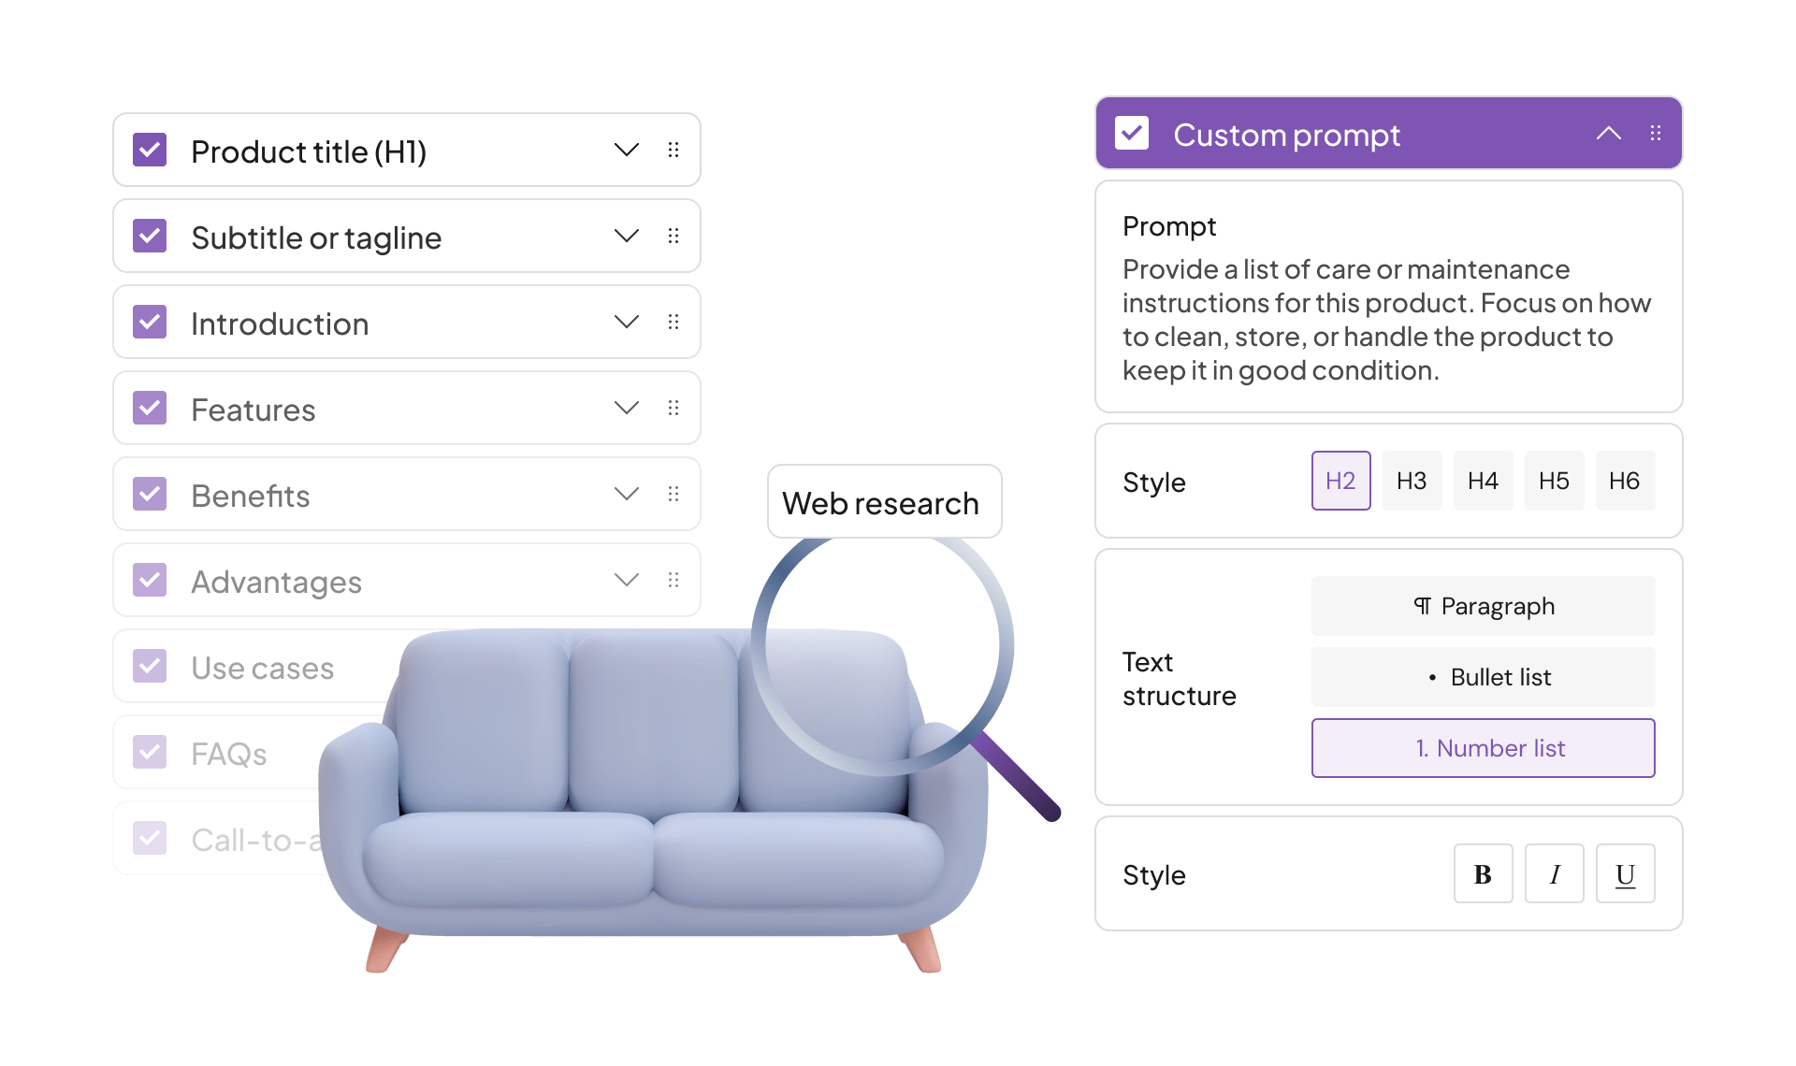Toggle the Features checkbox
Image resolution: width=1796 pixels, height=1066 pixels.
tap(150, 408)
